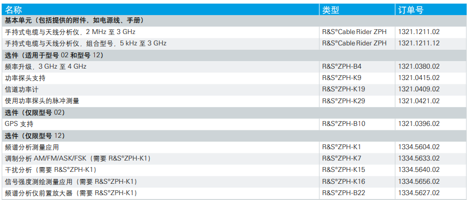Select R&S ZPH-B4 type cell
The width and height of the screenshot is (469, 200).
click(342, 66)
